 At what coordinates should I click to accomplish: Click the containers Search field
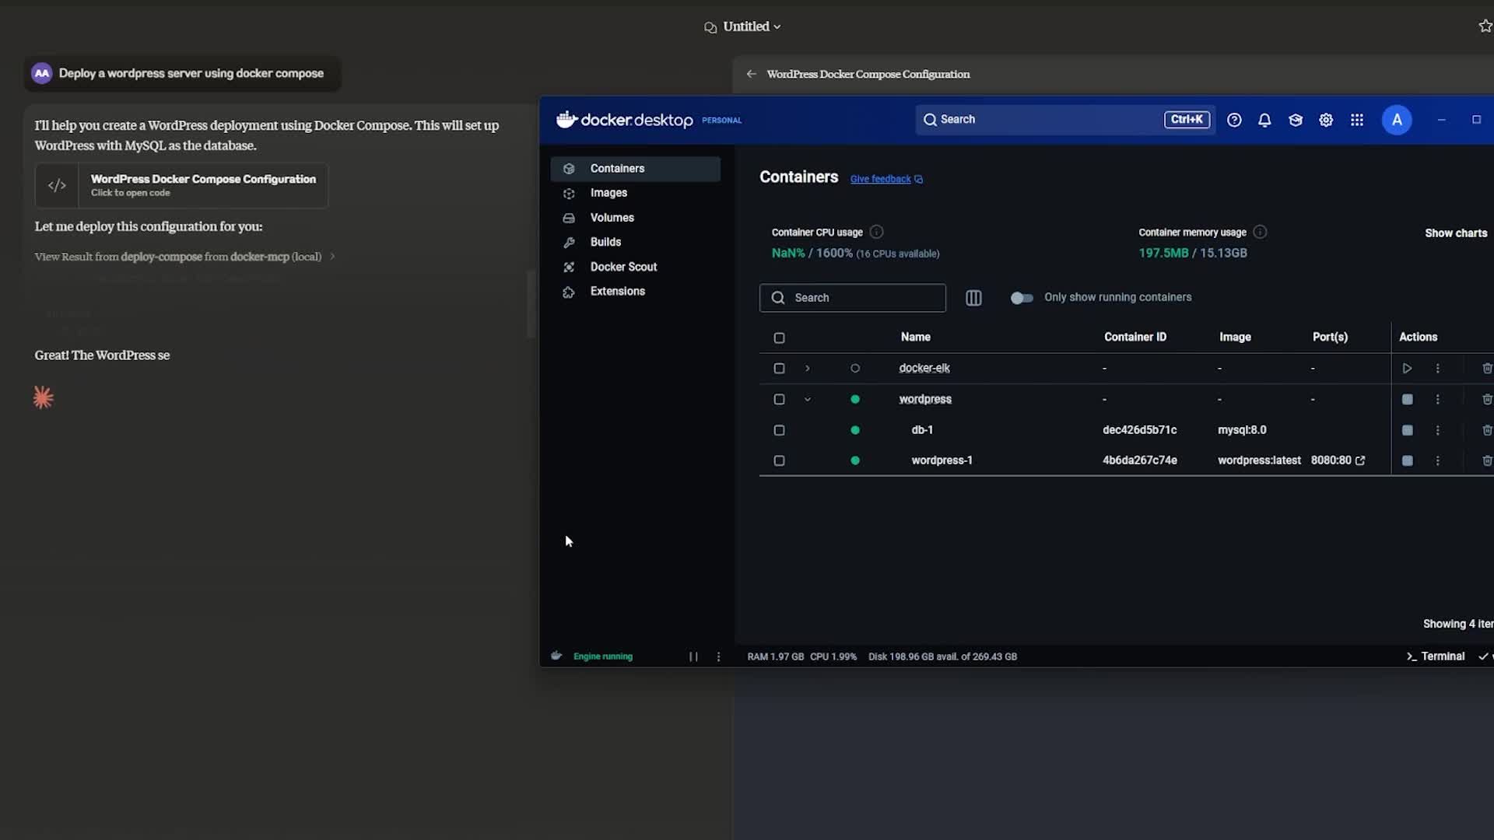coord(852,298)
